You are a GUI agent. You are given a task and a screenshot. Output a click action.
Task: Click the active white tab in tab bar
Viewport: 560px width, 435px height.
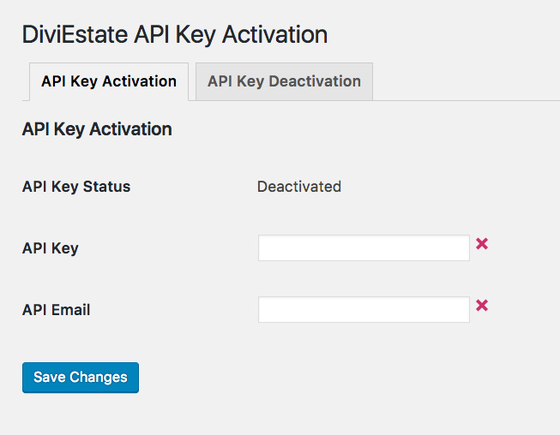[x=109, y=81]
